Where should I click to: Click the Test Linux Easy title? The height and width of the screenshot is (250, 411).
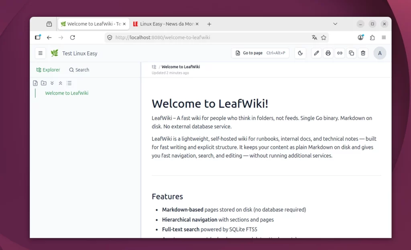pyautogui.click(x=80, y=53)
